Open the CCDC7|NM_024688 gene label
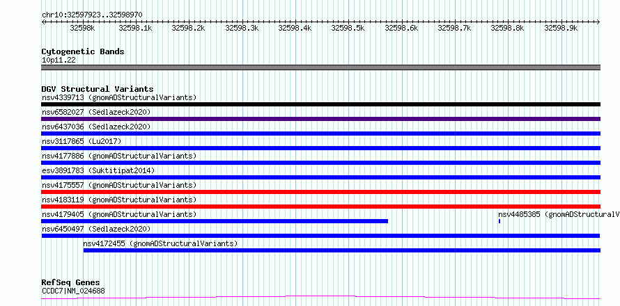This screenshot has width=620, height=306. (x=73, y=291)
